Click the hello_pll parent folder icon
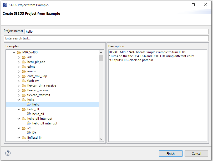 [x=24, y=109]
